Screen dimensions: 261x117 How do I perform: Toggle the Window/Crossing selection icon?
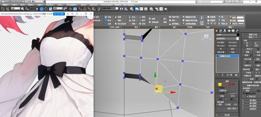36,9
